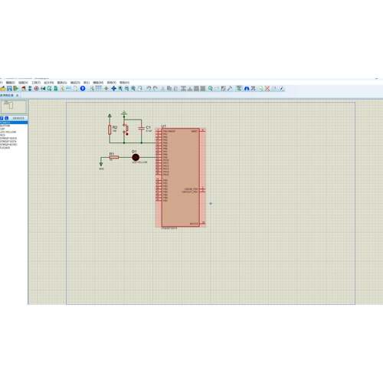Click the Search and Tag binoculars icon
This screenshot has height=383, width=383.
pyautogui.click(x=247, y=89)
